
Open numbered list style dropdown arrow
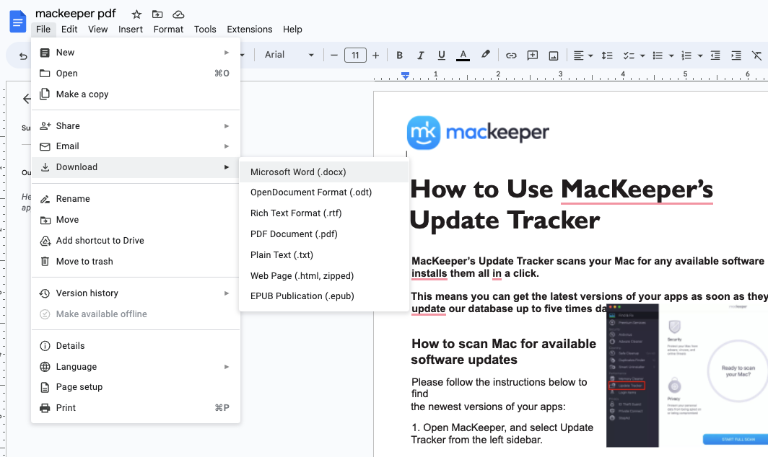click(x=700, y=56)
